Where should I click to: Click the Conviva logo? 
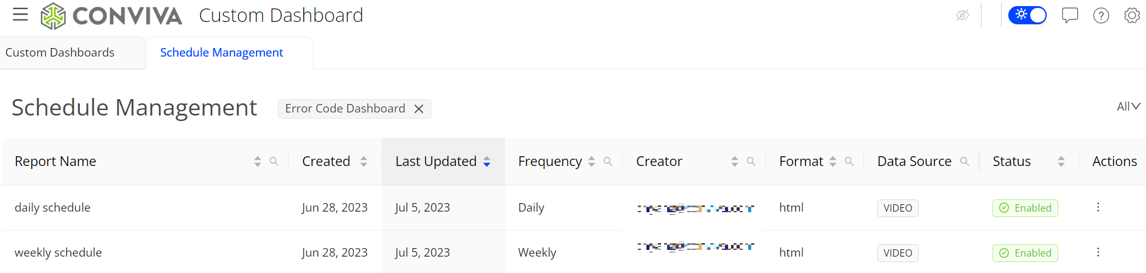point(111,16)
